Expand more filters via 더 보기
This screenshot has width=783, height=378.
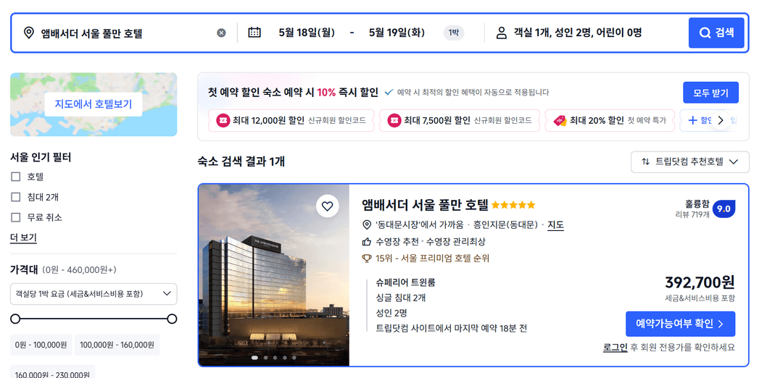pyautogui.click(x=23, y=238)
